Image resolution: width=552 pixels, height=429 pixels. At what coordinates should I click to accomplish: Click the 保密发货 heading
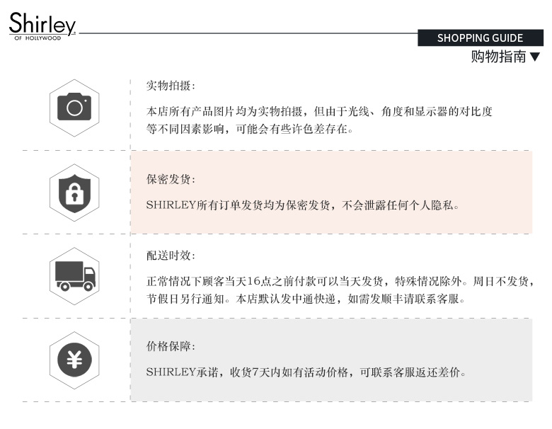click(171, 179)
